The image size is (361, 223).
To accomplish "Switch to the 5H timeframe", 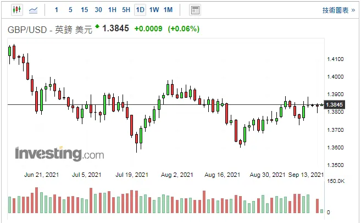I will tap(126, 10).
